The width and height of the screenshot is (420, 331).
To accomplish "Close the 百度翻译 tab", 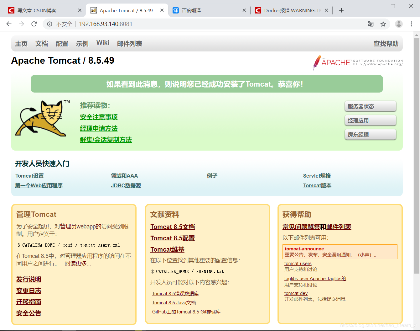I will (244, 10).
